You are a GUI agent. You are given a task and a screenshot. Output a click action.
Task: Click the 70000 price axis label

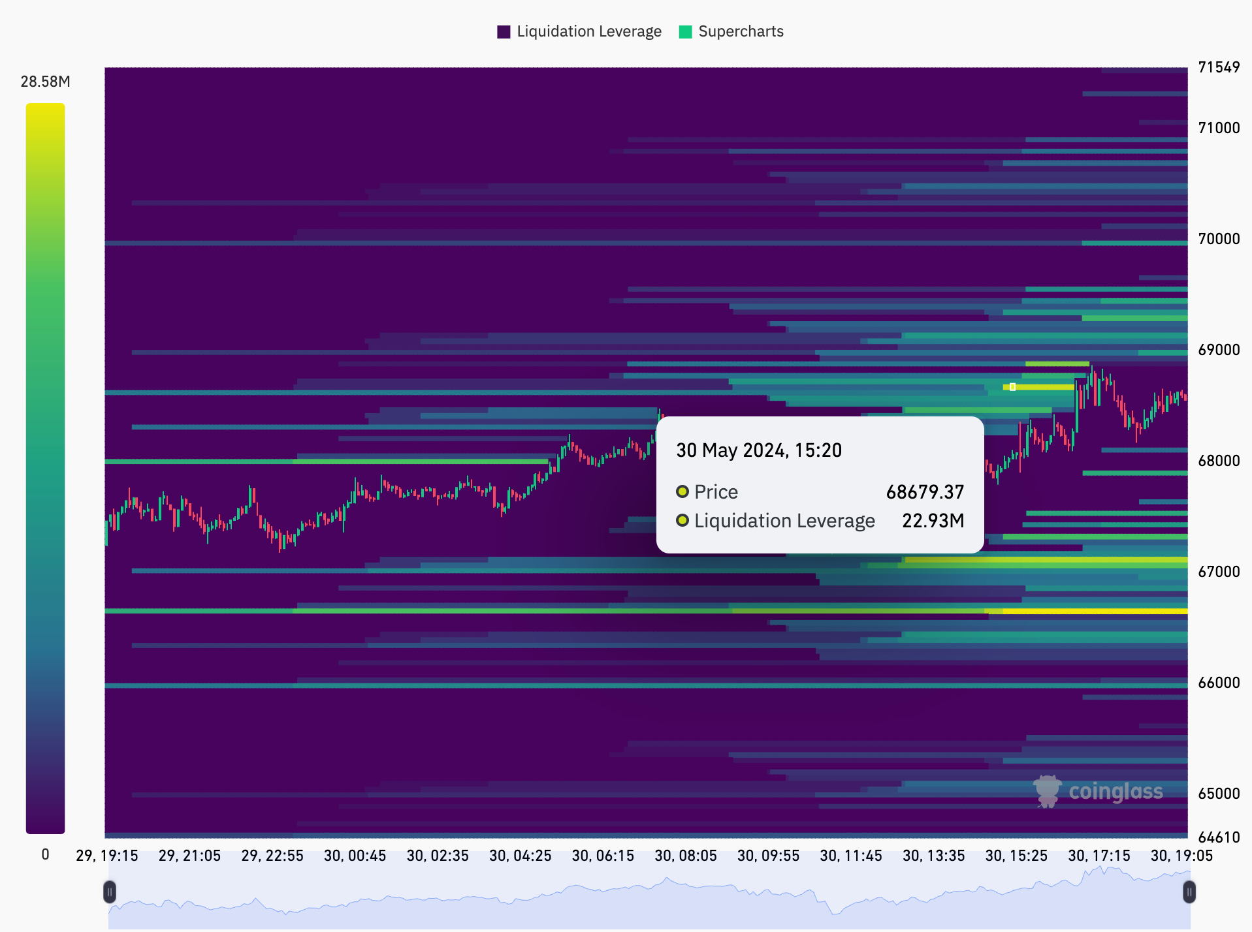pos(1218,239)
